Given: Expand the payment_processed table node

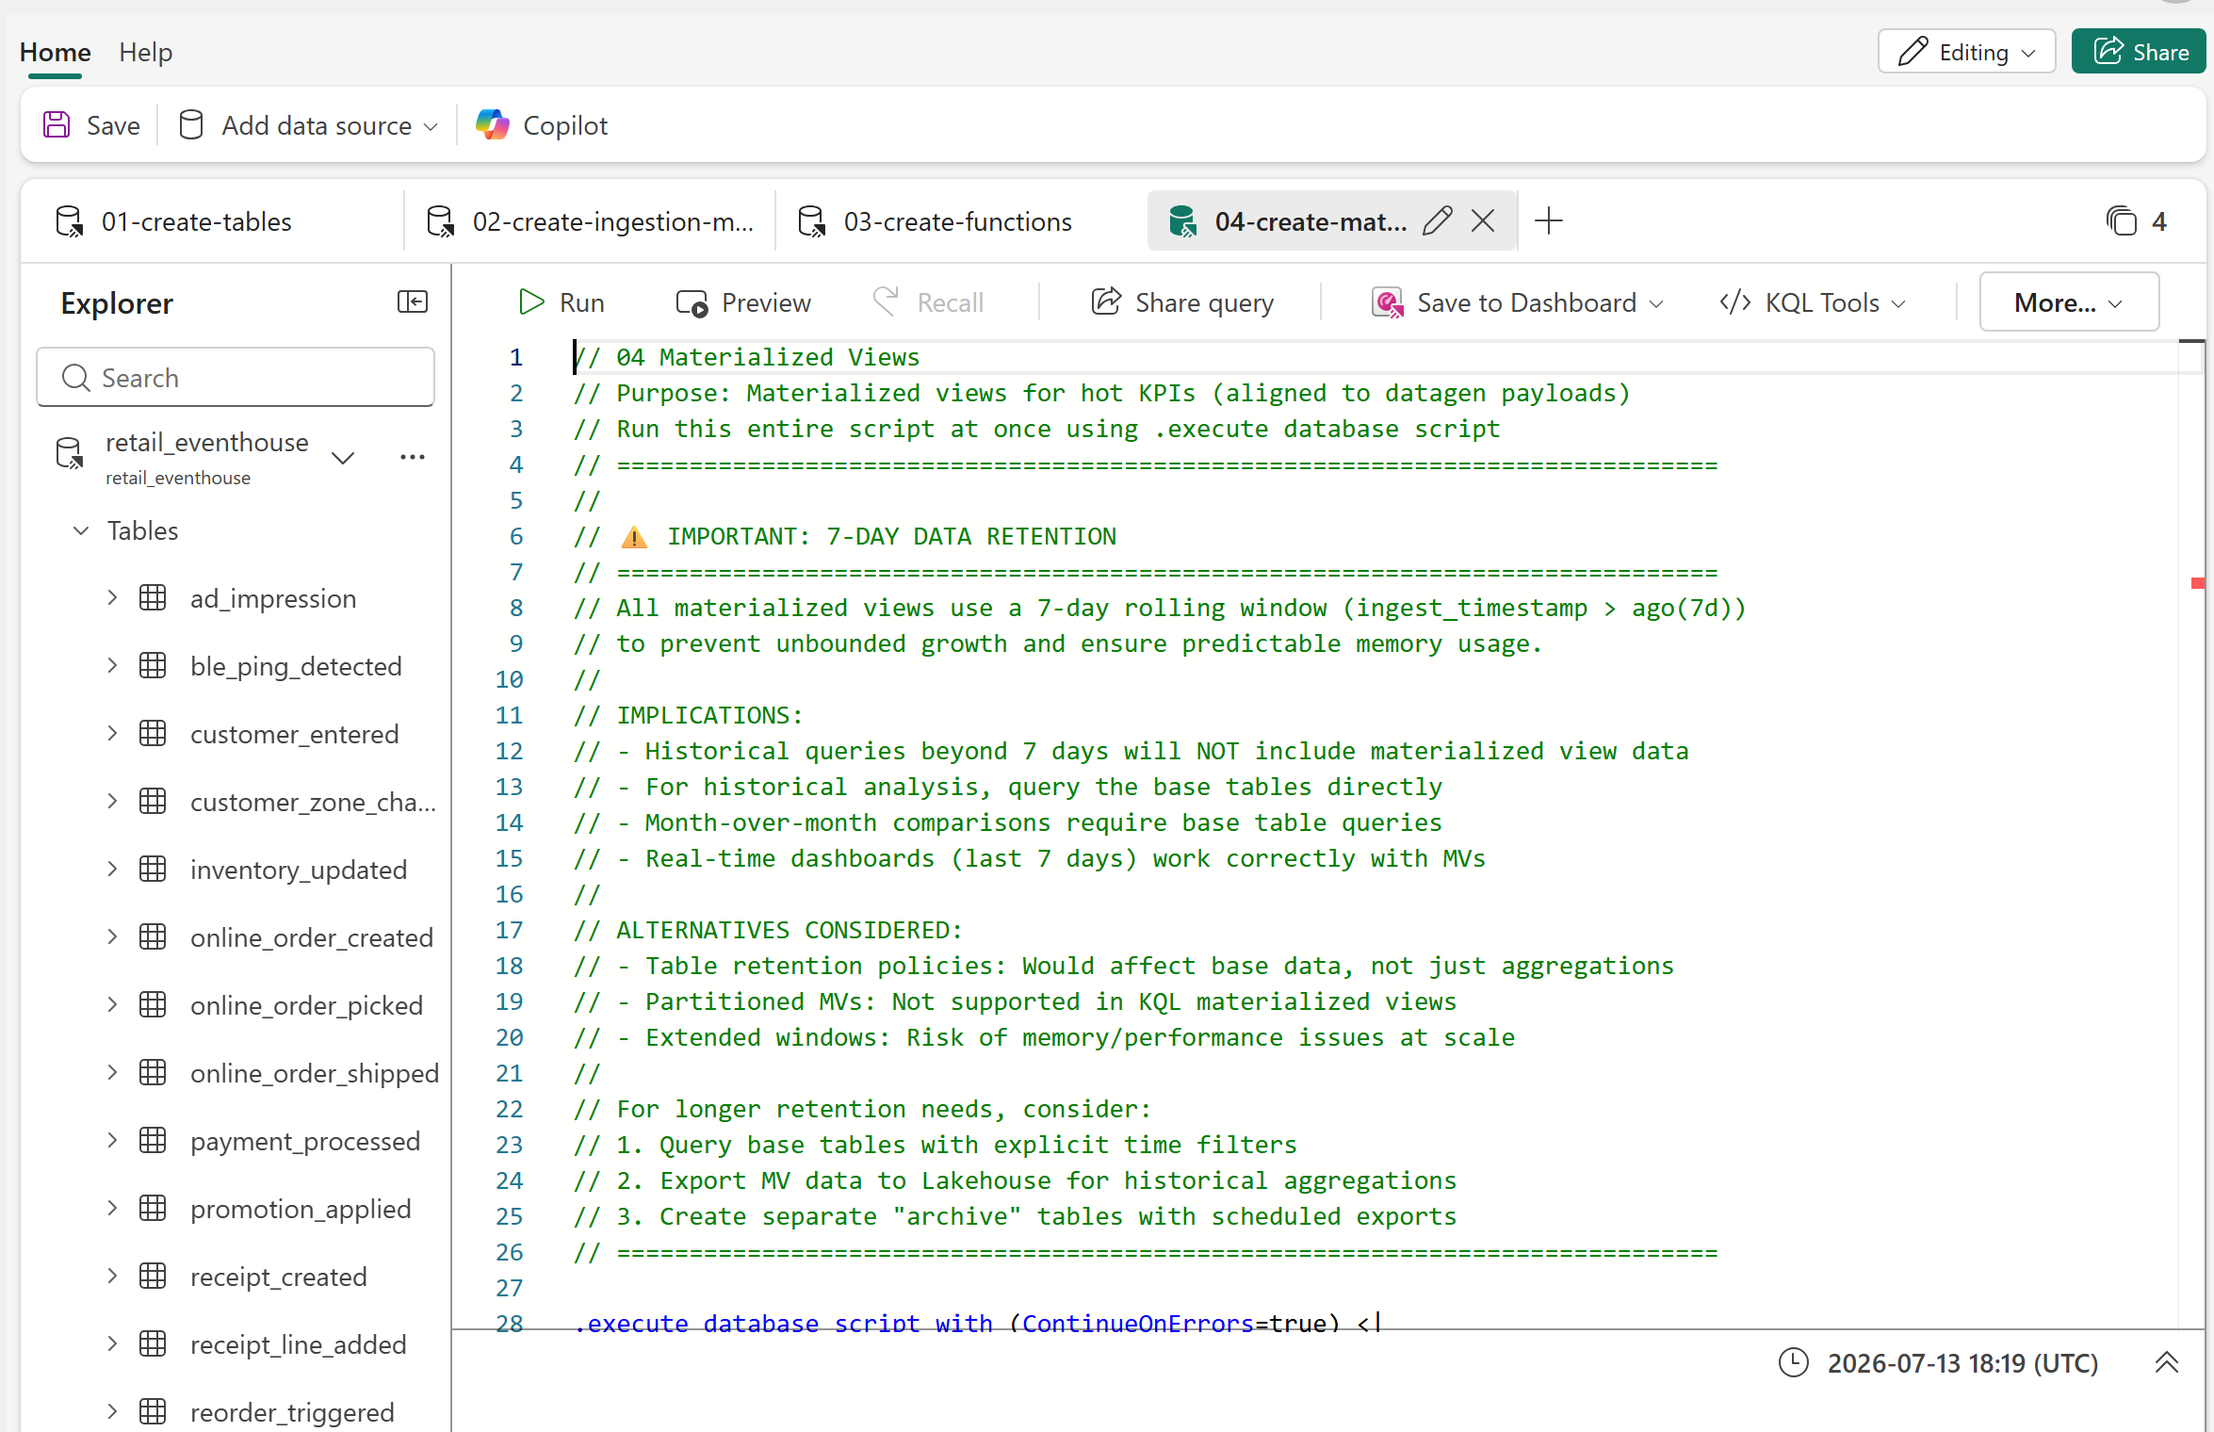Looking at the screenshot, I should (x=112, y=1141).
